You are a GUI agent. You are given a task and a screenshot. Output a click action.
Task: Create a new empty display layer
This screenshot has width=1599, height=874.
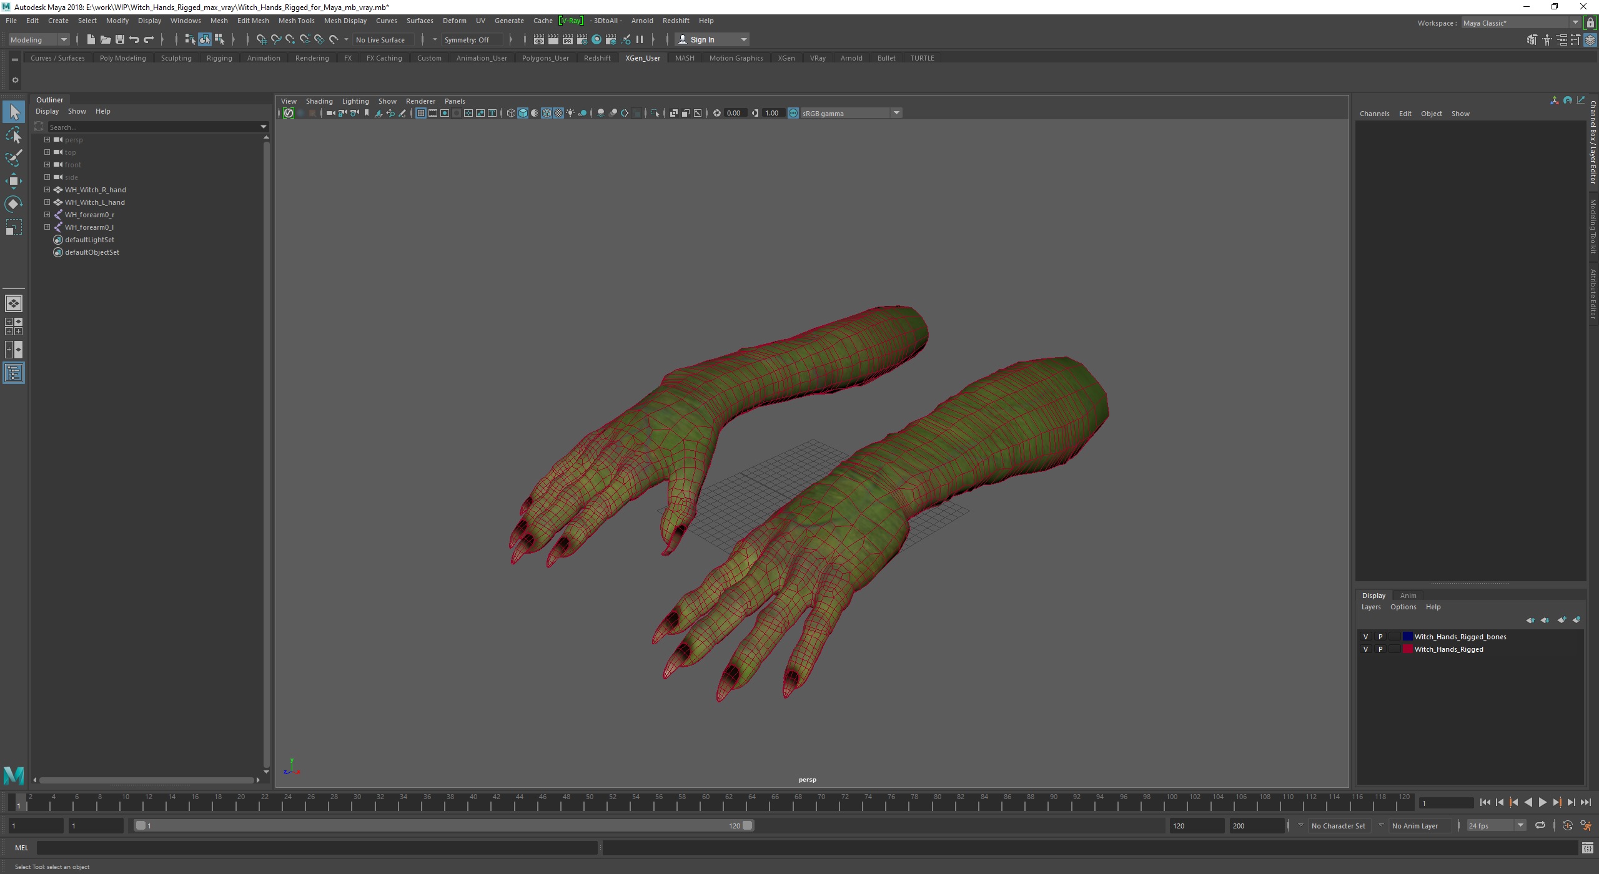pos(1562,620)
